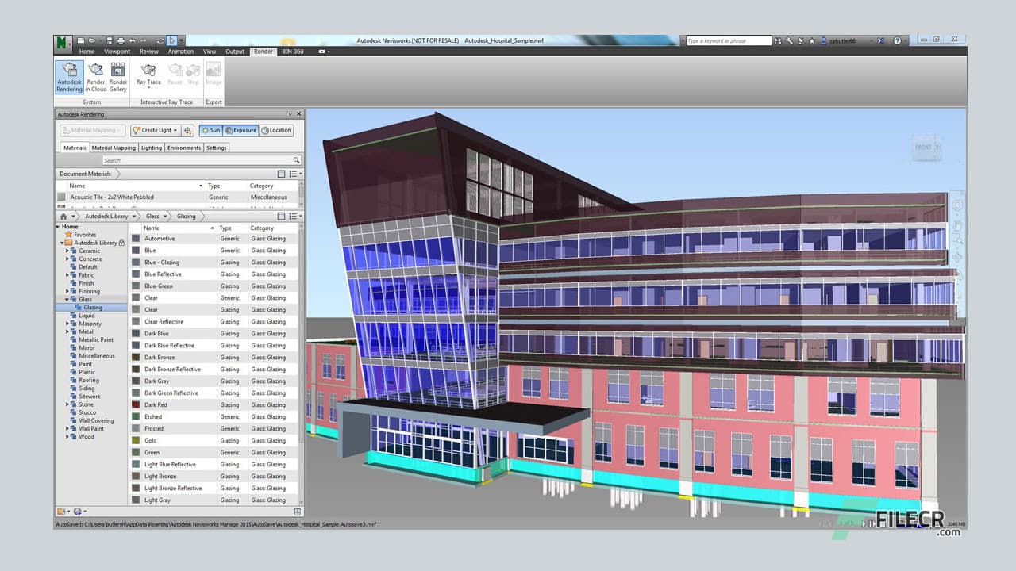
Task: Switch to the Lighting tab
Action: point(152,147)
